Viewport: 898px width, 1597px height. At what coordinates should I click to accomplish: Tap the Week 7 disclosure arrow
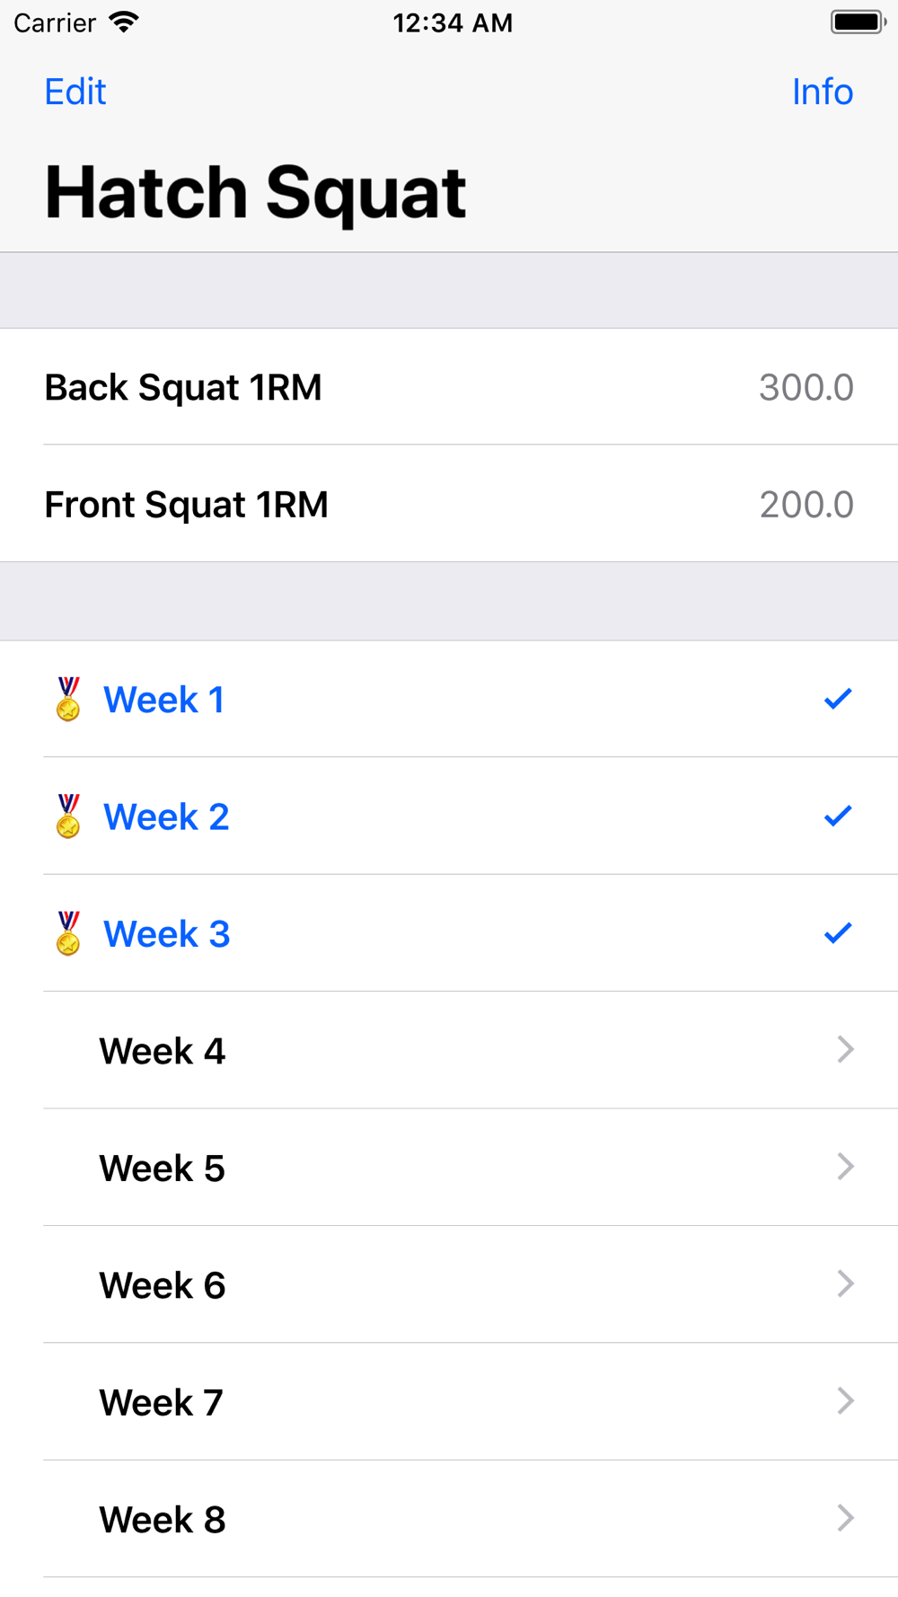[845, 1401]
